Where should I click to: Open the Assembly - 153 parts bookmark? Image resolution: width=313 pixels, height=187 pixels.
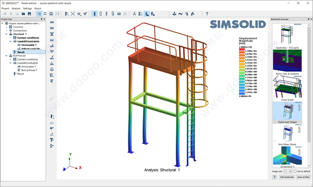[287, 36]
